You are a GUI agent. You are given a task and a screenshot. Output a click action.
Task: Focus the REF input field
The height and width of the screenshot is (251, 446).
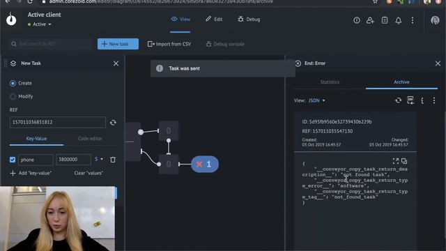pyautogui.click(x=58, y=122)
